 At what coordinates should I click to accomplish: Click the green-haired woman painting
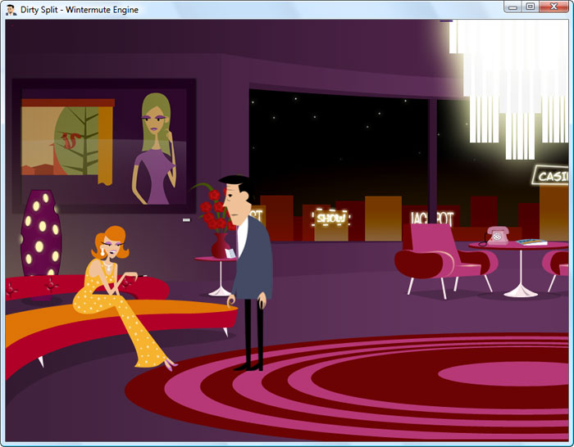(x=155, y=148)
